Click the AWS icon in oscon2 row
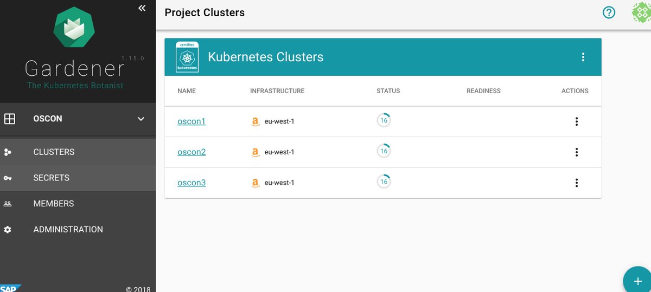This screenshot has height=292, width=651. (256, 153)
